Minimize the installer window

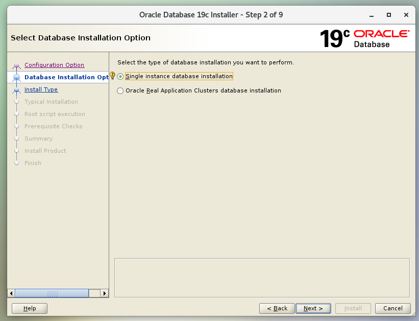(372, 15)
